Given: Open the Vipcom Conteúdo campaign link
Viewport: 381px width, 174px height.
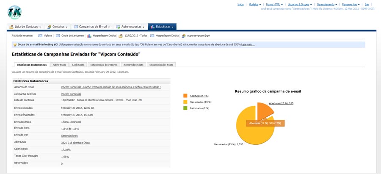Looking at the screenshot, I should [x=71, y=94].
